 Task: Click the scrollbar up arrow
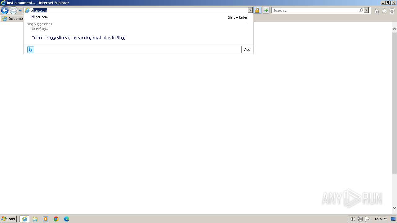coord(395,29)
